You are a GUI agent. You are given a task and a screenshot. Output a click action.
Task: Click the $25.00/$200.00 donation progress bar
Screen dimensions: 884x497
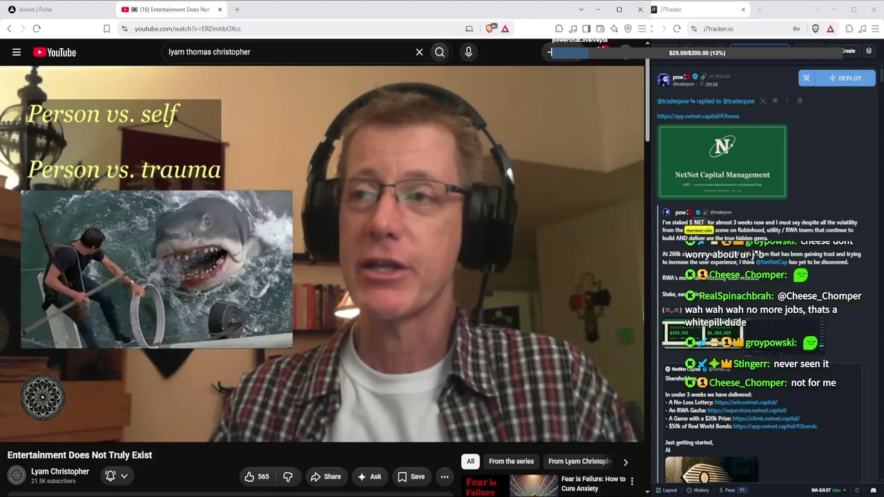[697, 53]
